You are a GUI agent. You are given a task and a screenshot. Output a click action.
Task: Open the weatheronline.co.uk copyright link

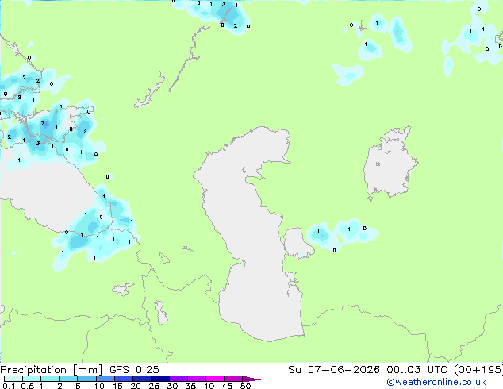tap(436, 382)
